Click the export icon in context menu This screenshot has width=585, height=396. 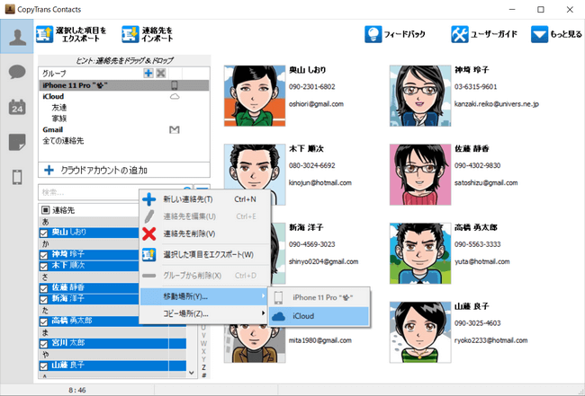(x=148, y=255)
